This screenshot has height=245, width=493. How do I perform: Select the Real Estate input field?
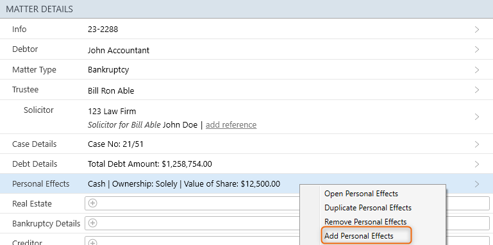pyautogui.click(x=287, y=203)
